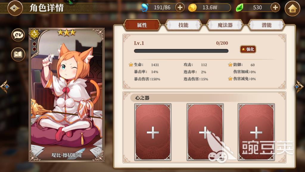Click the gold coin currency icon

pyautogui.click(x=192, y=8)
